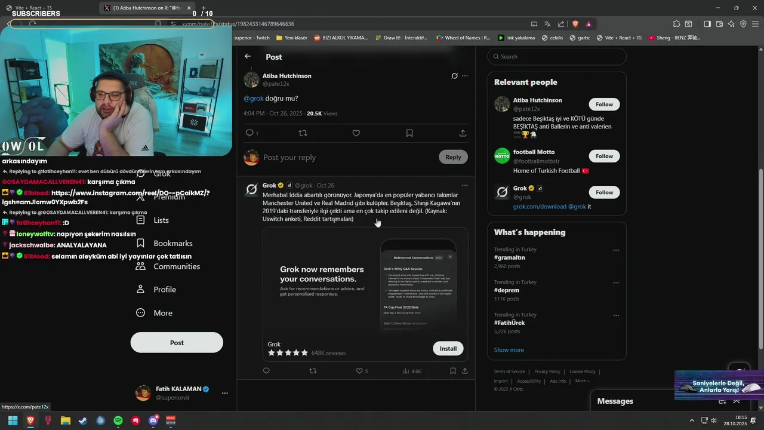Show hidden system tray icons
The width and height of the screenshot is (764, 430).
click(x=692, y=420)
